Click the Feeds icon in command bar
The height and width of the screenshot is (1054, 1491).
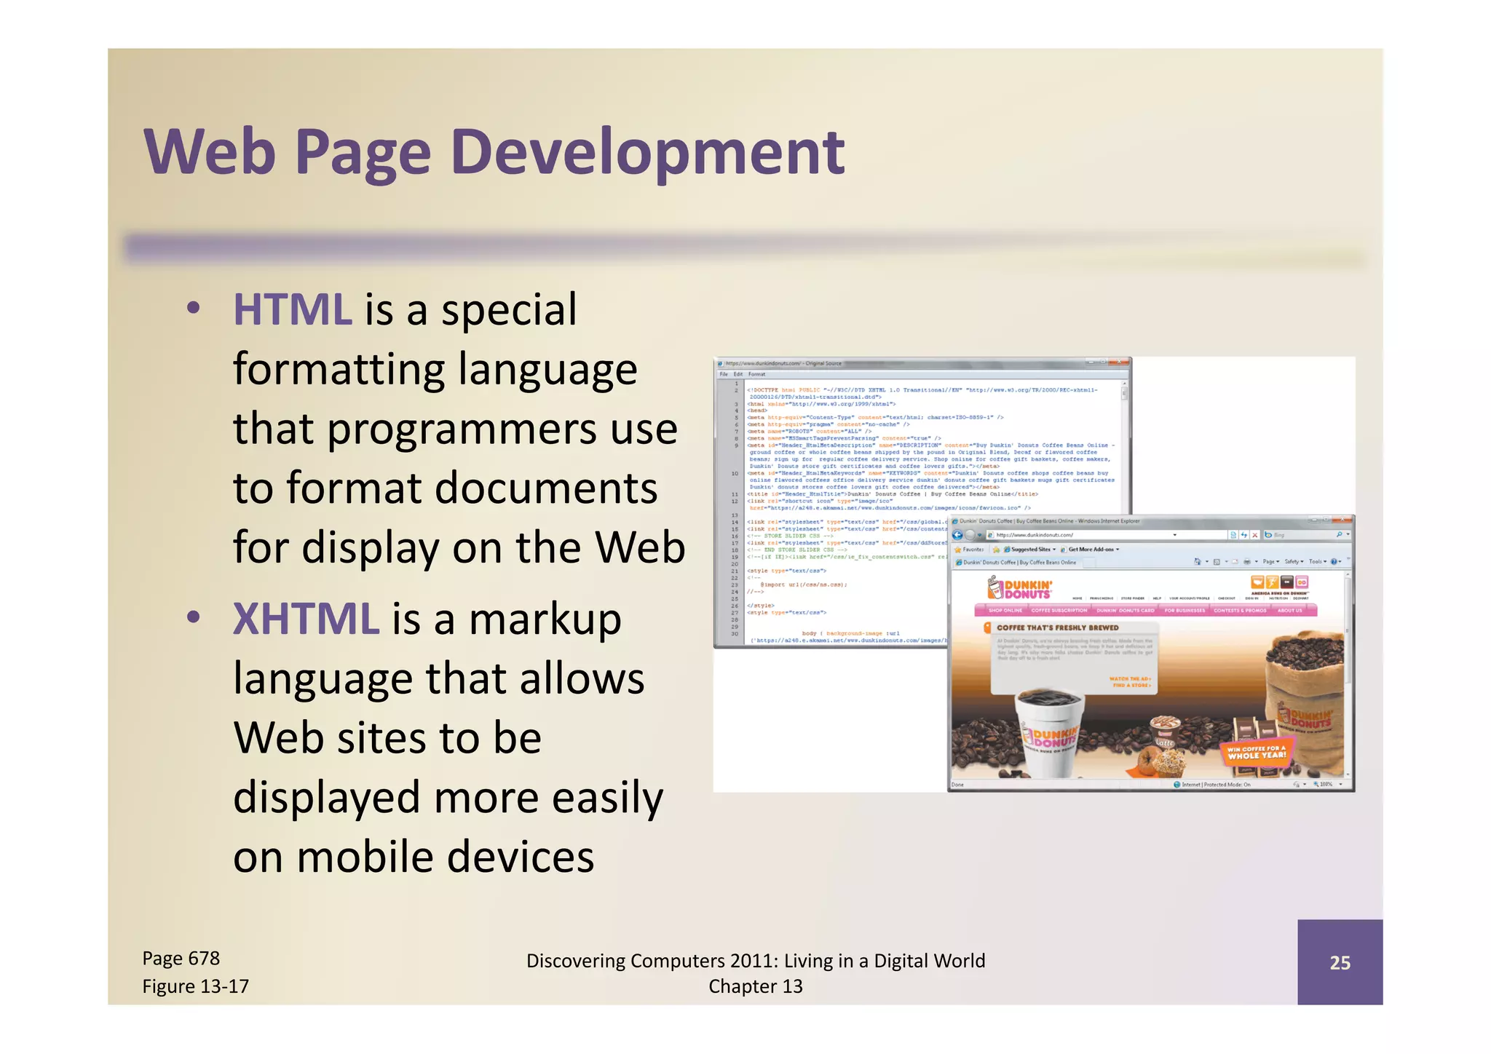1217,562
